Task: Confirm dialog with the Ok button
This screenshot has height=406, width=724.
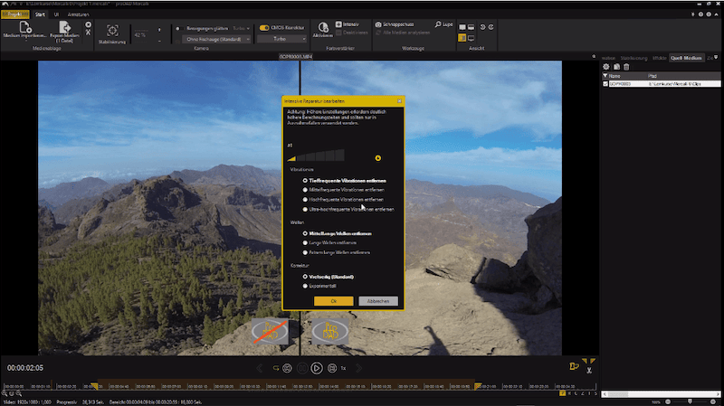Action: pyautogui.click(x=333, y=300)
